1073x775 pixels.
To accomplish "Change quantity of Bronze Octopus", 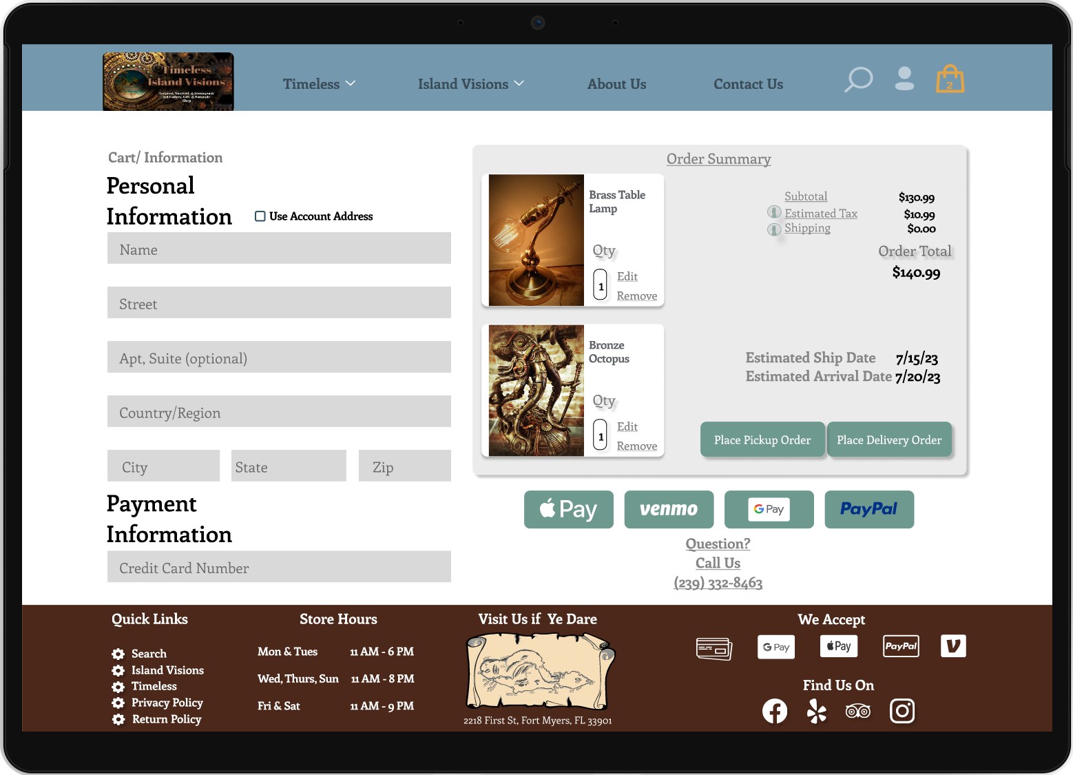I will pyautogui.click(x=601, y=435).
